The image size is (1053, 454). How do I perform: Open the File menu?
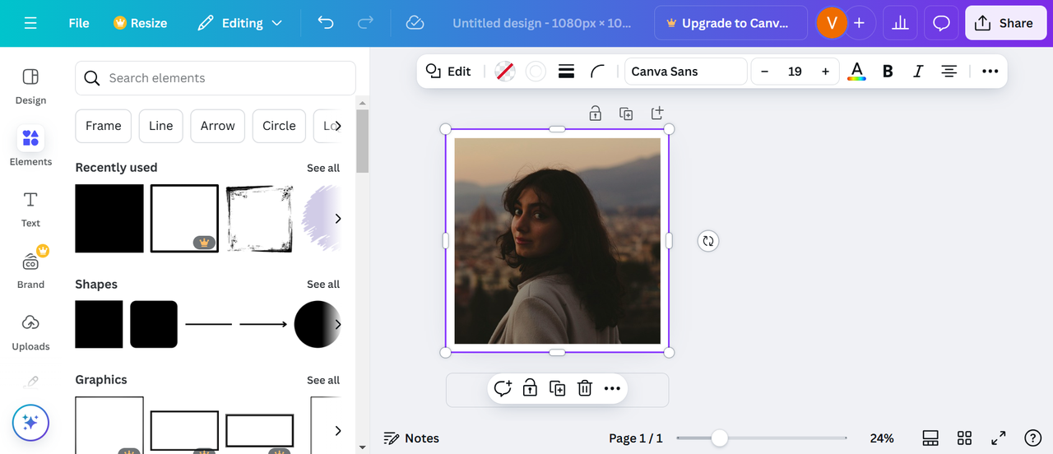pyautogui.click(x=79, y=23)
